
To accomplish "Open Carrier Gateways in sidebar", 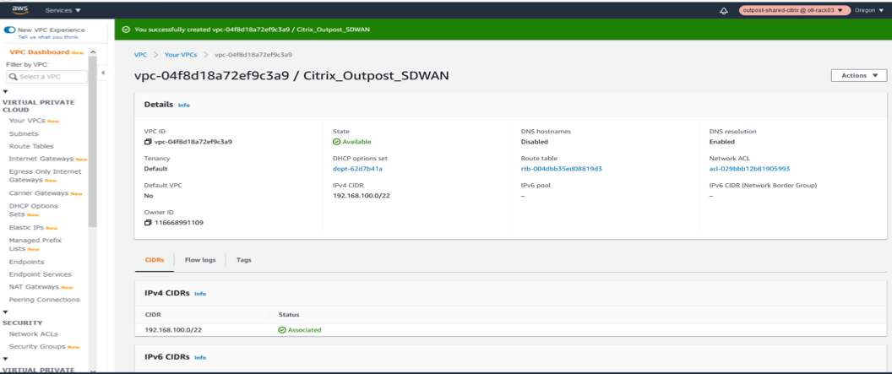I will 39,193.
